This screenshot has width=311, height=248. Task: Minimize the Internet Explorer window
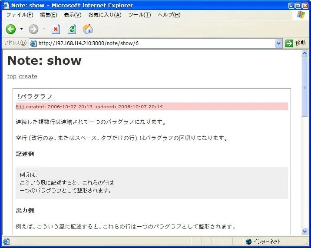(x=291, y=6)
